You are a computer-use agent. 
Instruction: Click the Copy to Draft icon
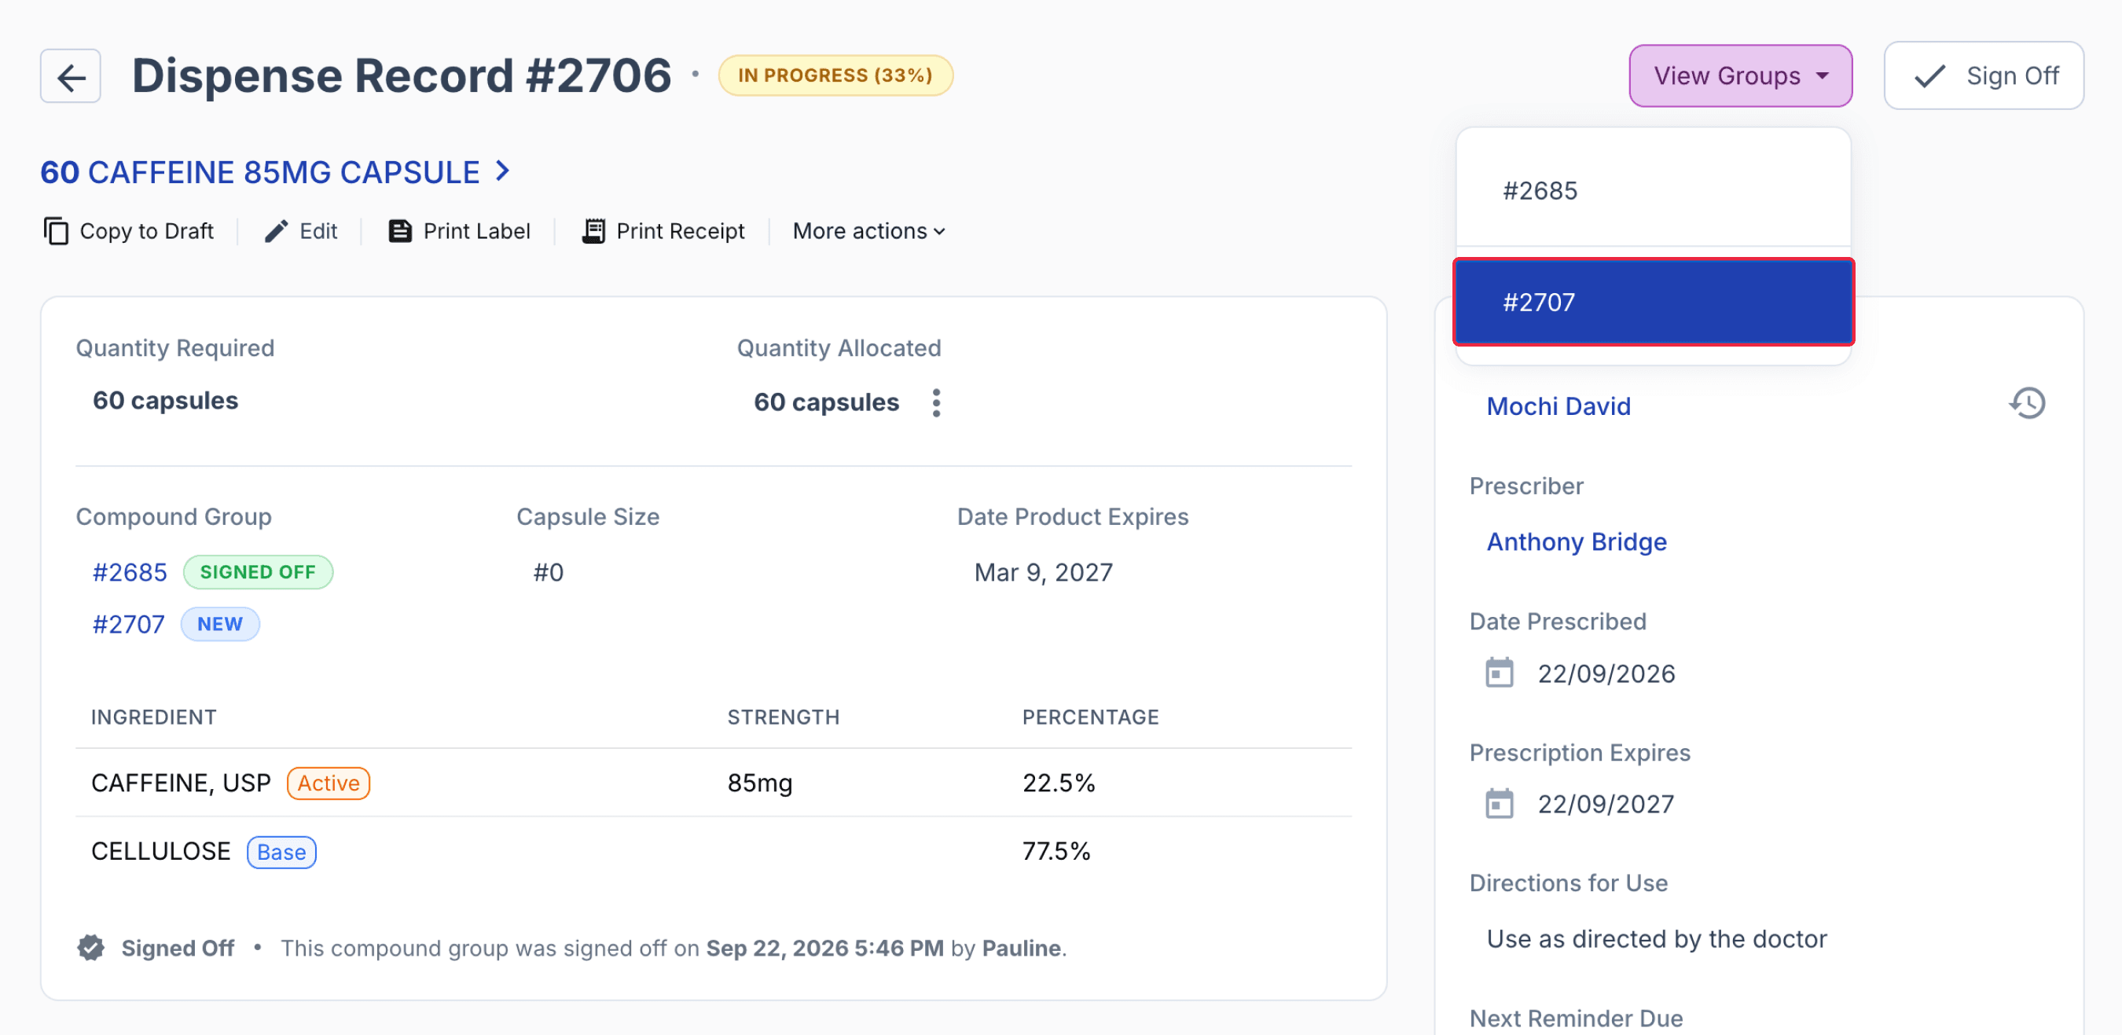click(x=56, y=231)
